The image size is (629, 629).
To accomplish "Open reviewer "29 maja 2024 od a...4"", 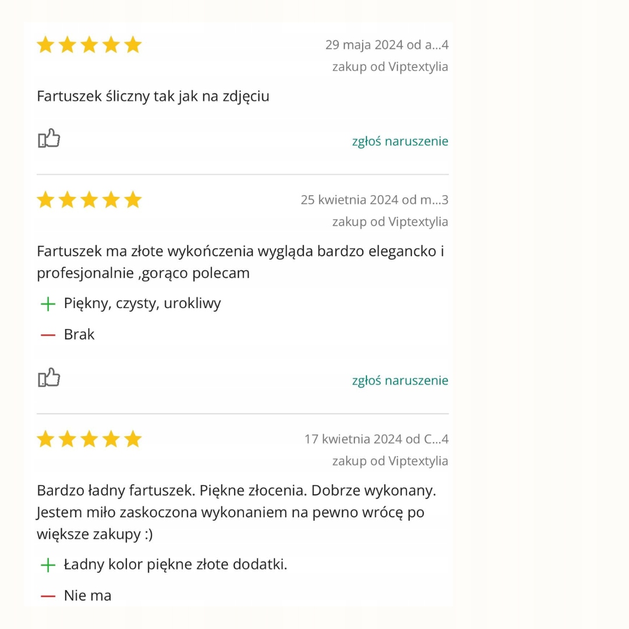I will [387, 45].
